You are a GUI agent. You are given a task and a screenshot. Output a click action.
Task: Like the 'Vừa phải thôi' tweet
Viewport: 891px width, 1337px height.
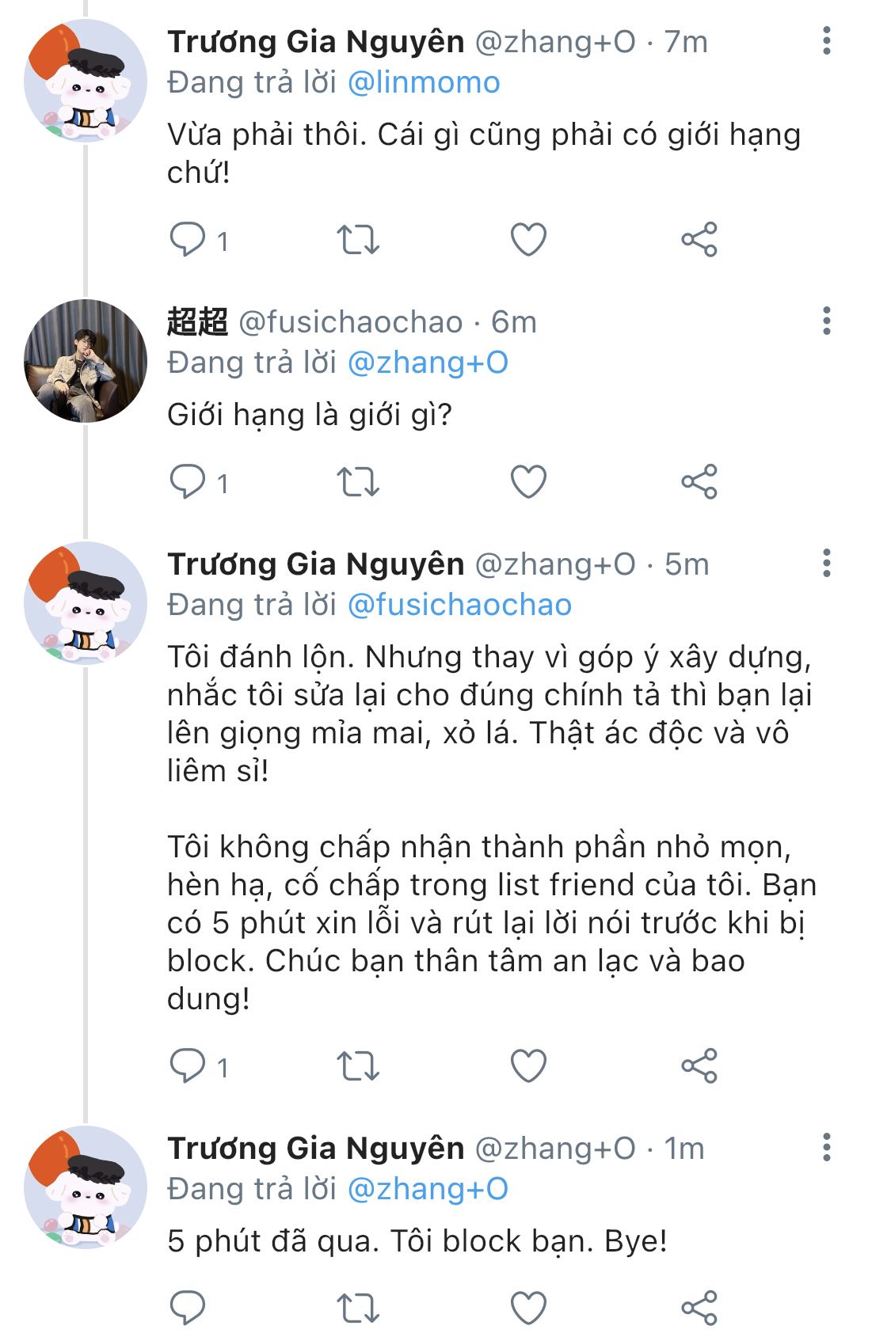pos(528,239)
